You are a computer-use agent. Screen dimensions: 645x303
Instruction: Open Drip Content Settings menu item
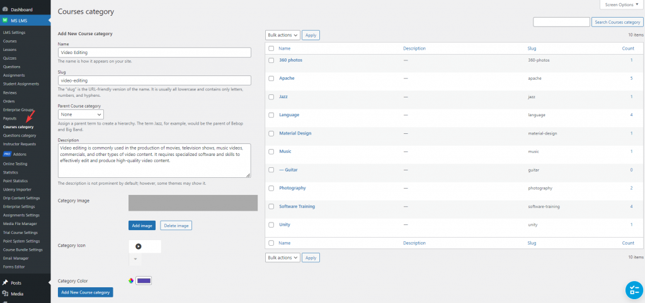[21, 198]
